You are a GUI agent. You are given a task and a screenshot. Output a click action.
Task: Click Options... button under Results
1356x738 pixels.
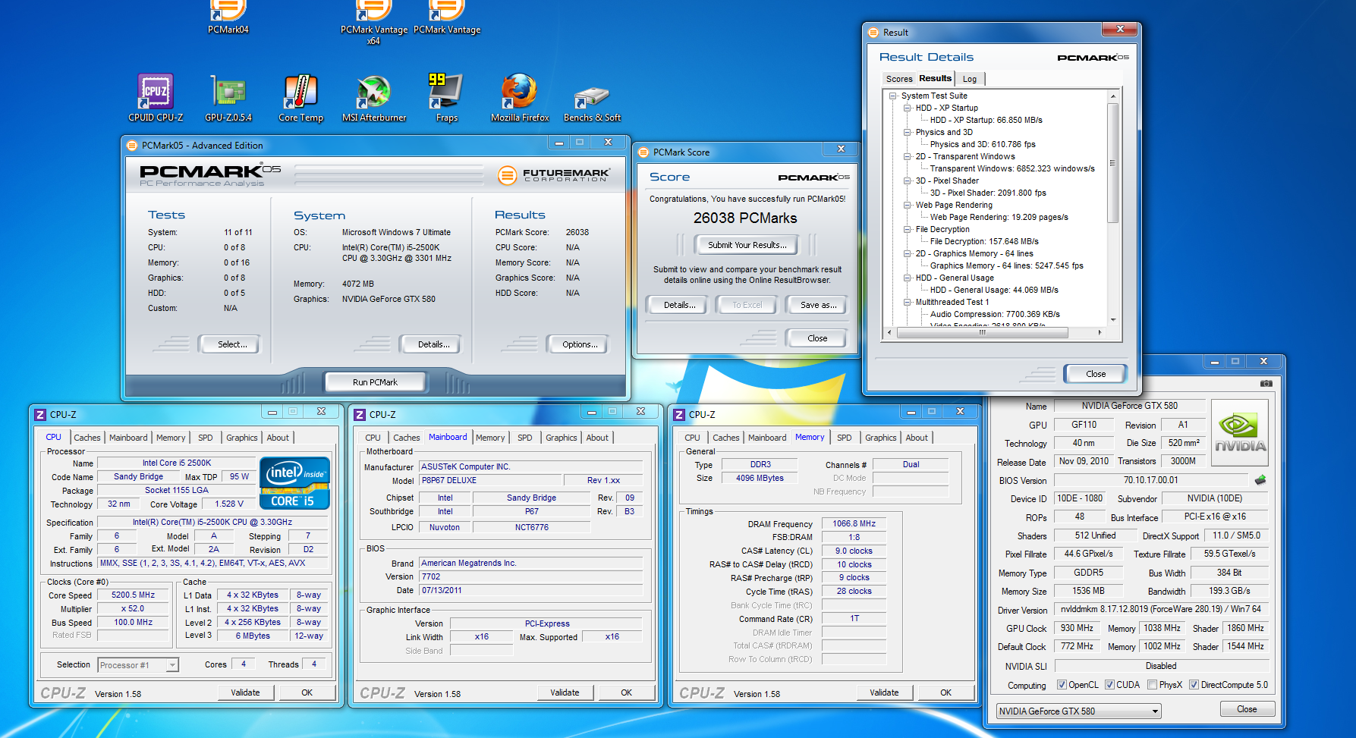(x=580, y=344)
